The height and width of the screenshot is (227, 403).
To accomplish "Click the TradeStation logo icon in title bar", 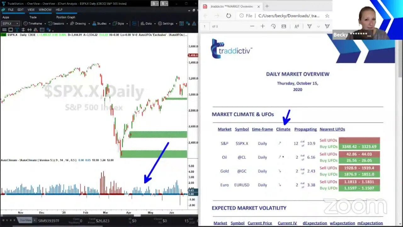I will (4, 3).
